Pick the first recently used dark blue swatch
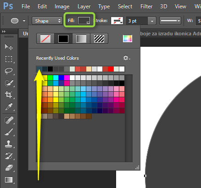Screen dimensions: 201x188 point(39,69)
